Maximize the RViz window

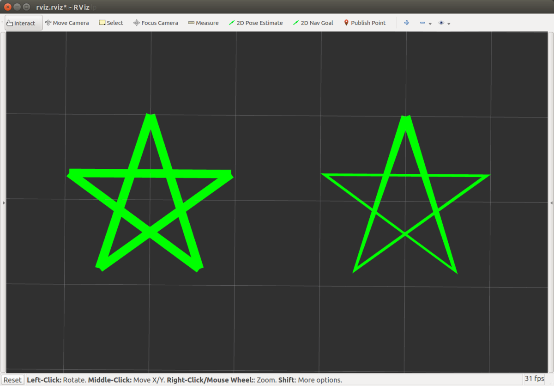[26, 7]
